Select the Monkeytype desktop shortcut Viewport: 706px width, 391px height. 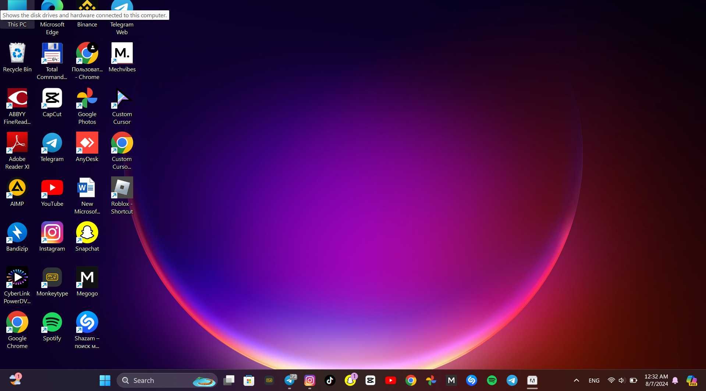(52, 281)
